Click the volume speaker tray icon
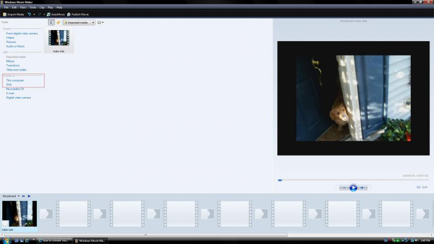This screenshot has height=244, width=434. (417, 241)
